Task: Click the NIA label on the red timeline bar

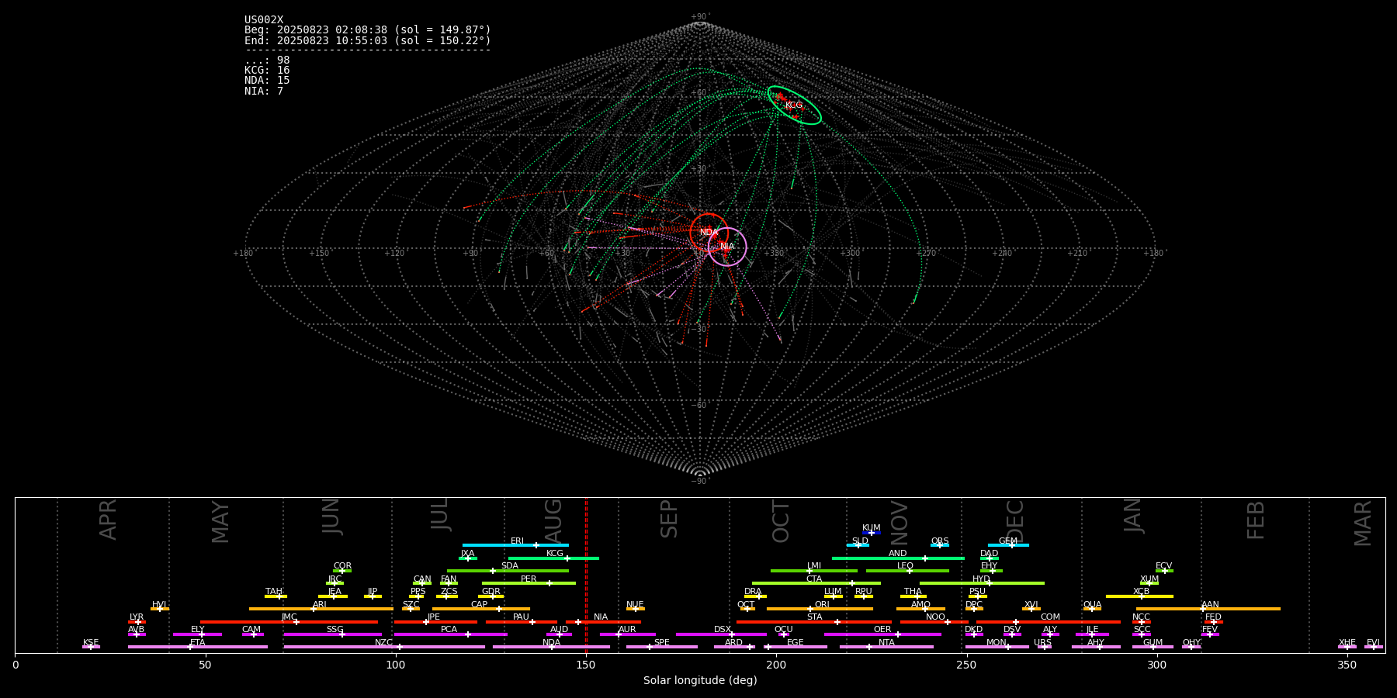Action: (601, 617)
